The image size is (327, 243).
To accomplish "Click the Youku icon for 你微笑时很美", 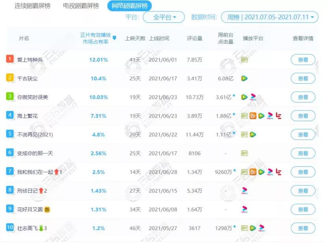I will pyautogui.click(x=253, y=97).
